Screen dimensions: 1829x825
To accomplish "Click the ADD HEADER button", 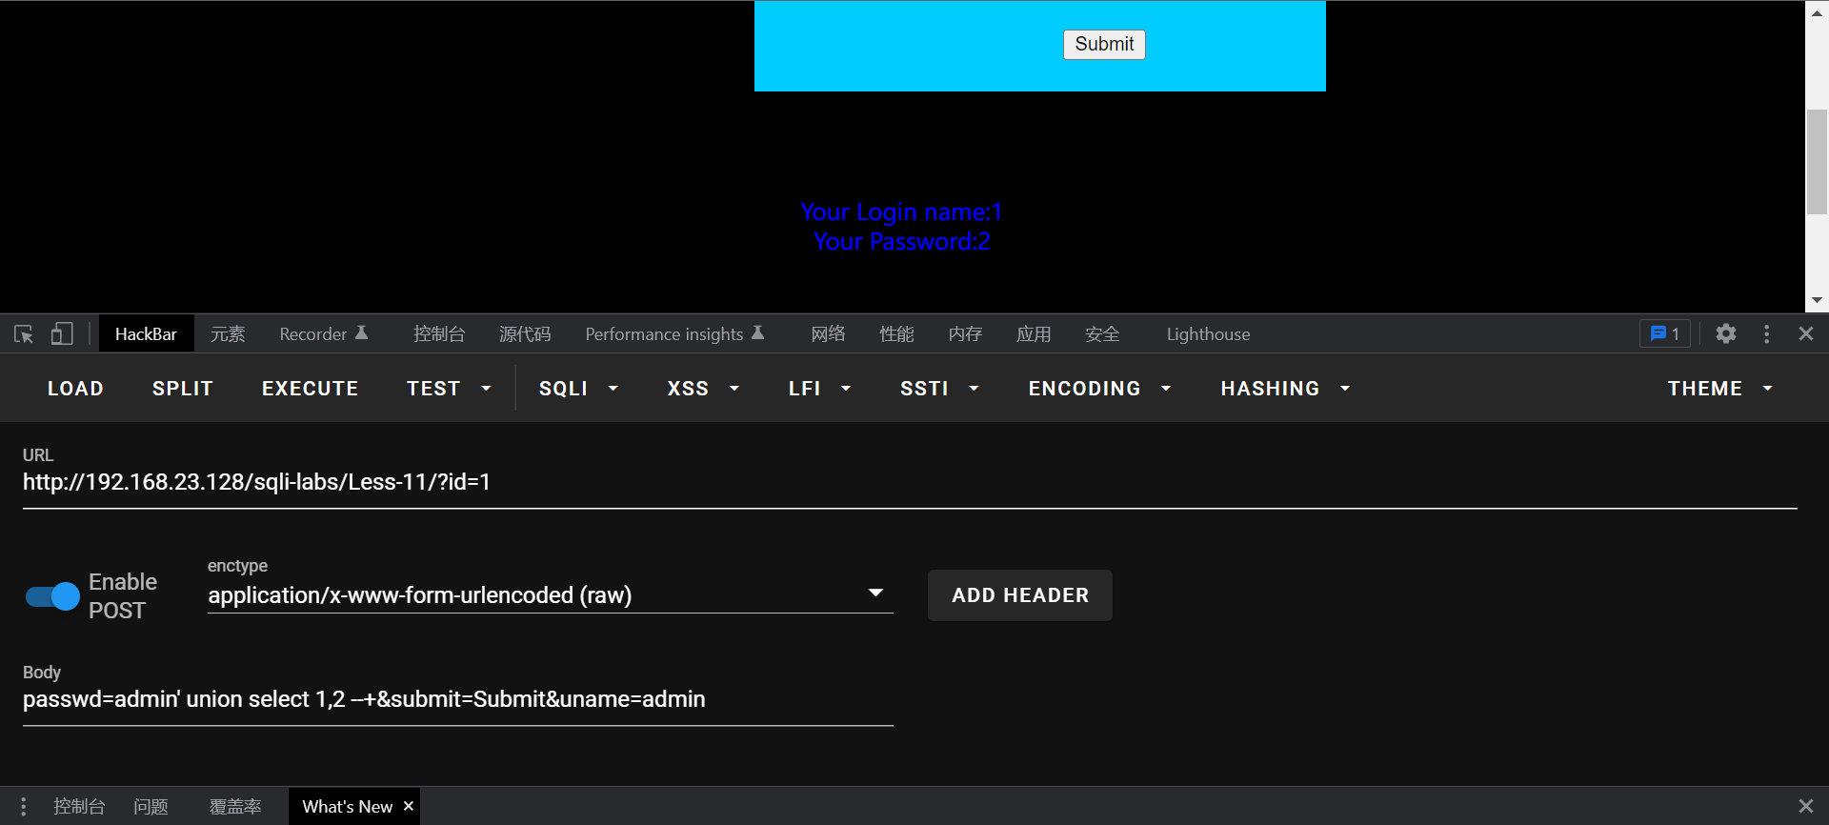I will pos(1019,595).
